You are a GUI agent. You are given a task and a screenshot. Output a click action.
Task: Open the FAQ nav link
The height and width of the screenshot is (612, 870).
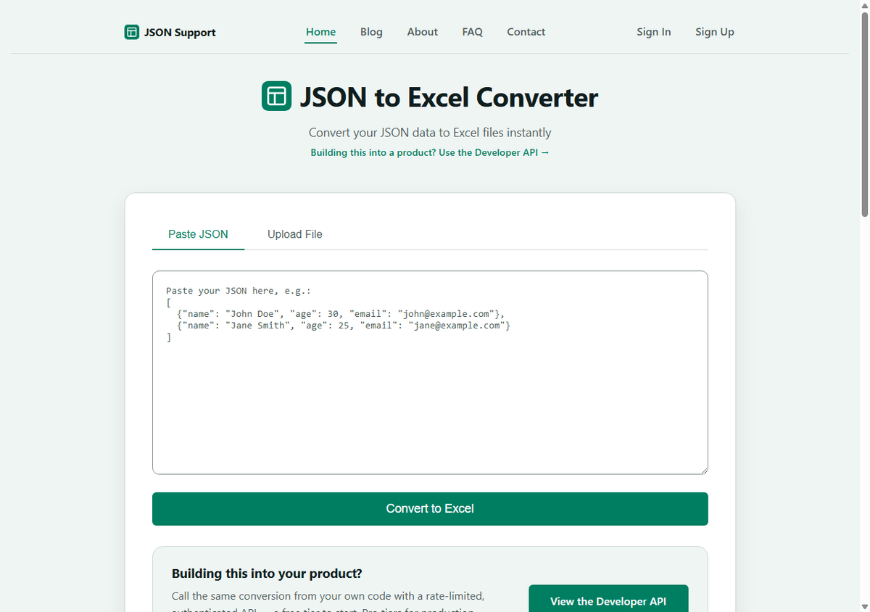(472, 32)
